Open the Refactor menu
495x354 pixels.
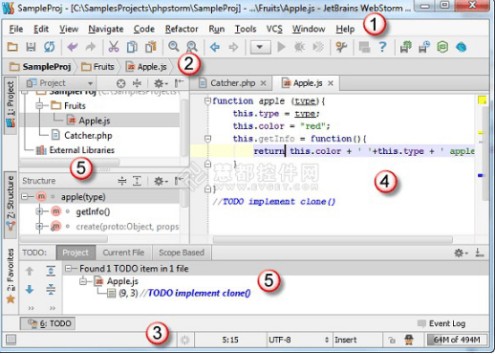(182, 29)
